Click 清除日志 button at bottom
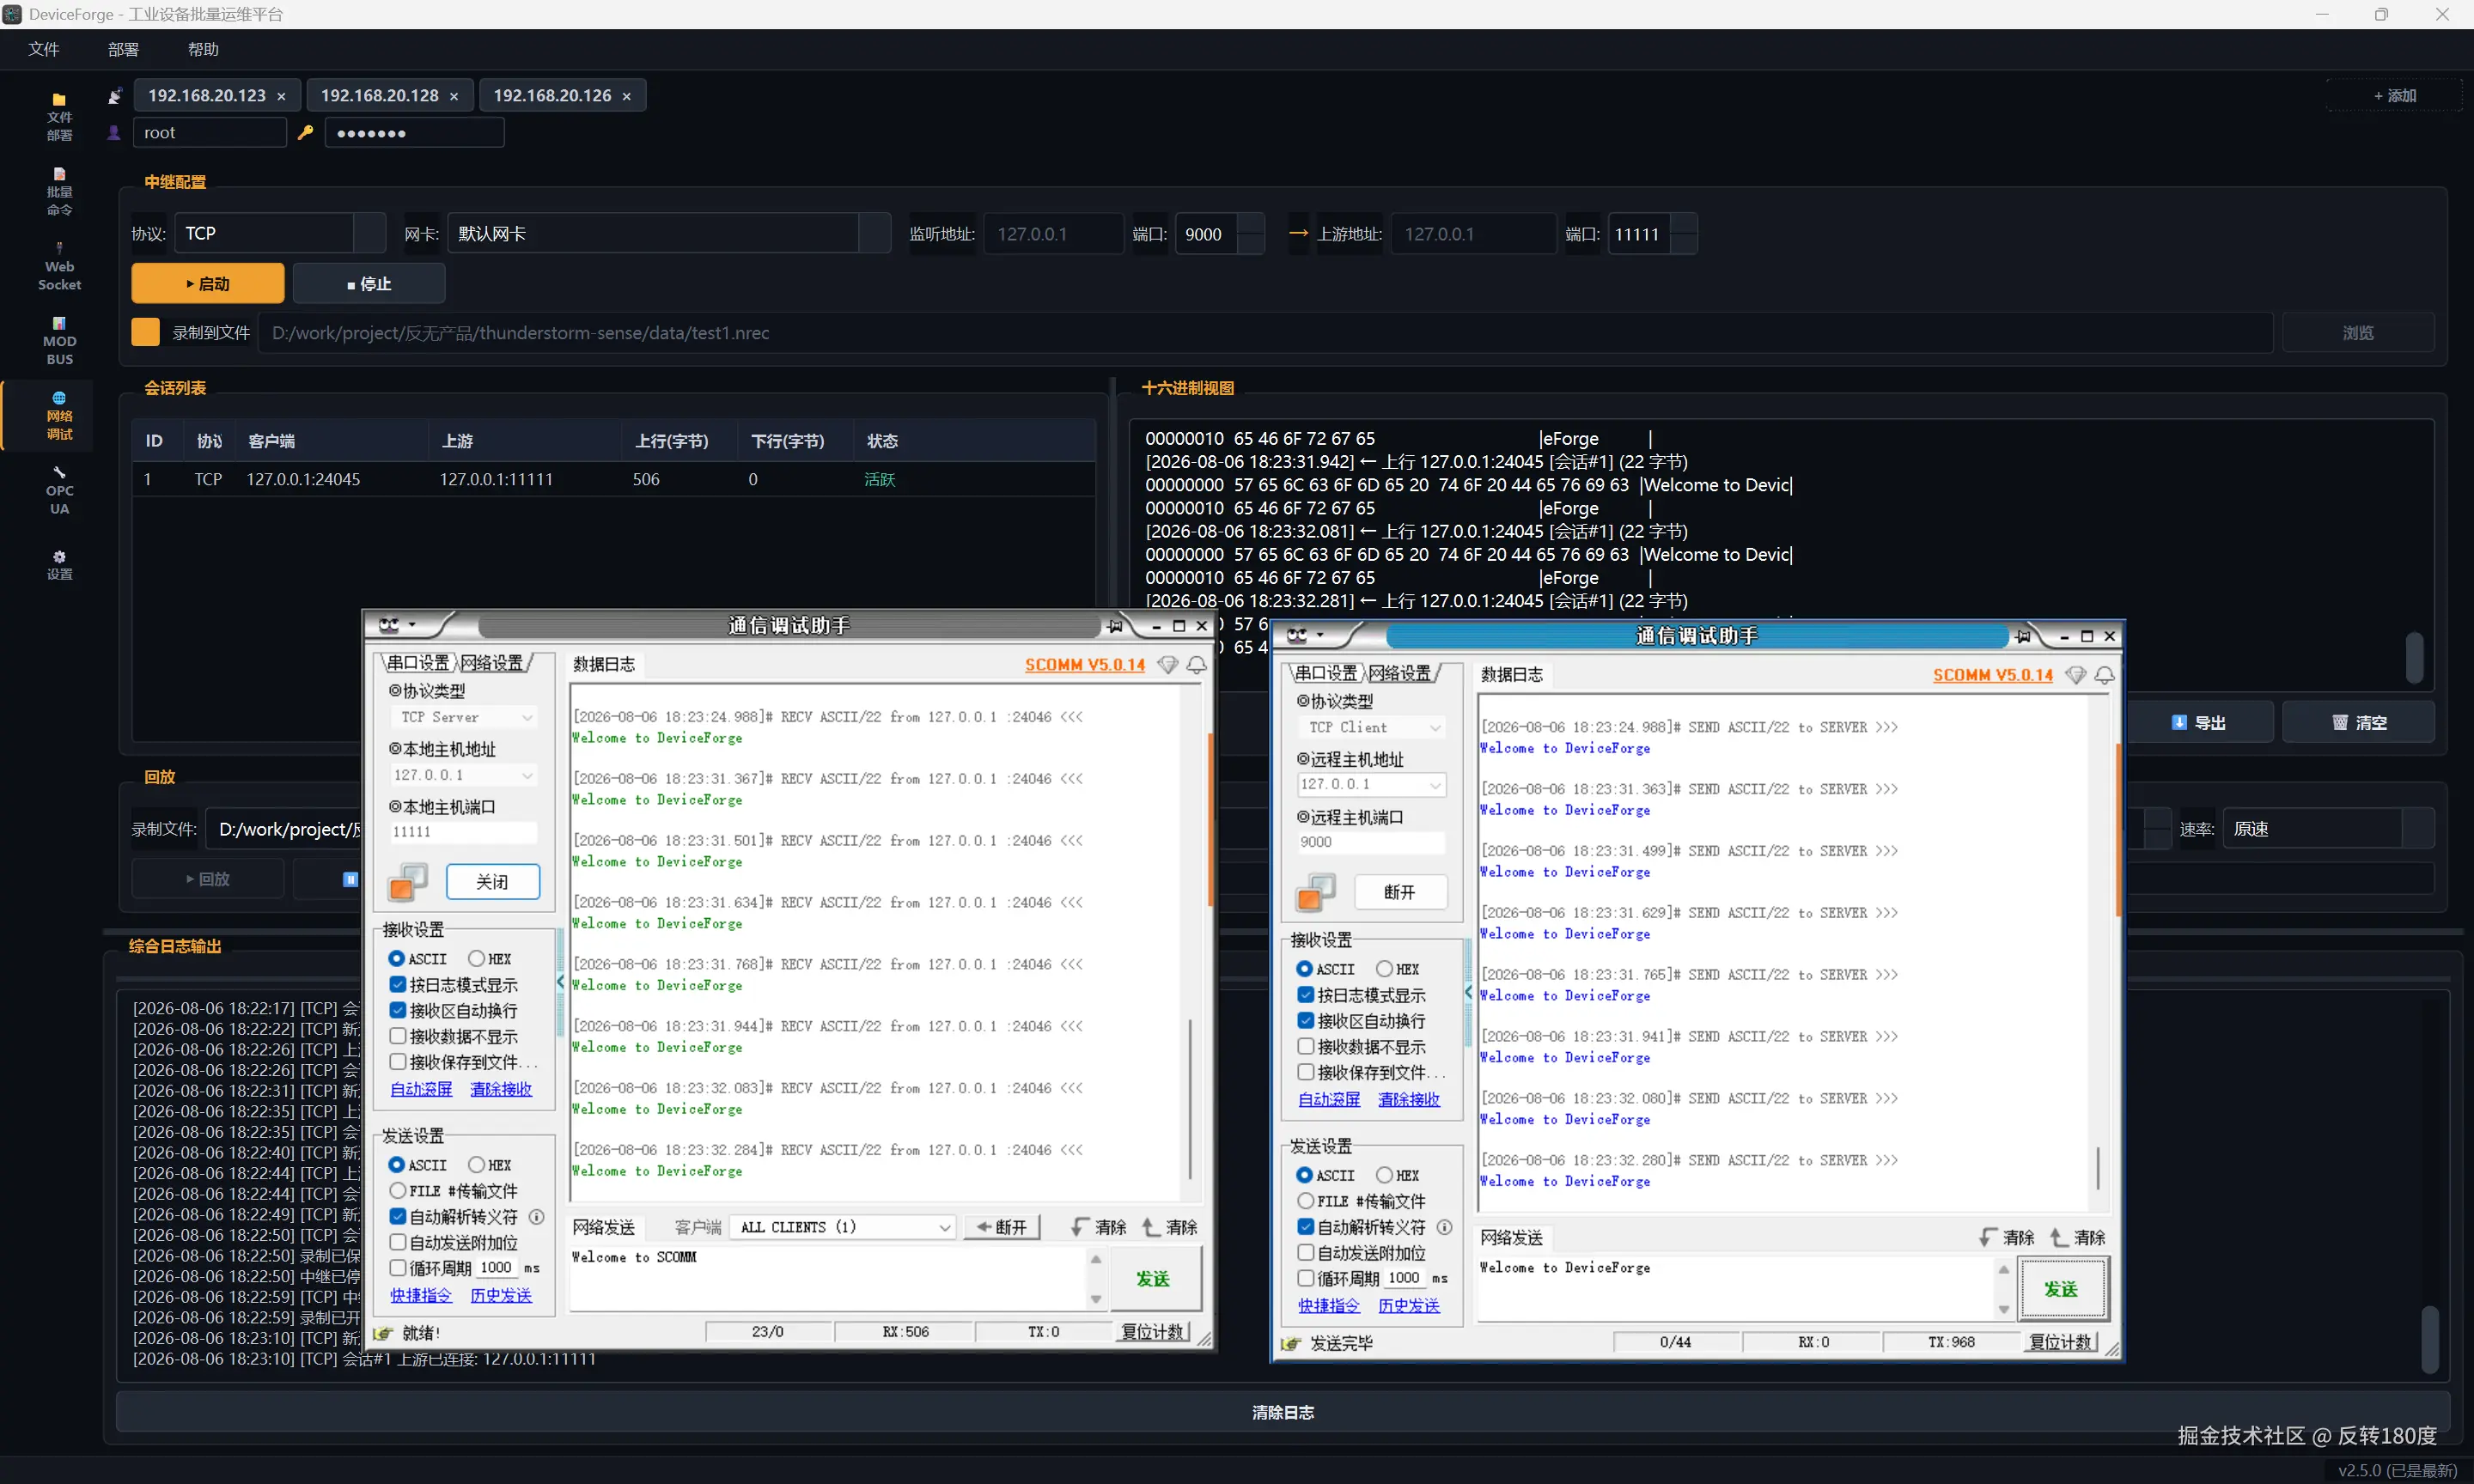Screen dimensions: 2474x1484 pyautogui.click(x=1283, y=1412)
